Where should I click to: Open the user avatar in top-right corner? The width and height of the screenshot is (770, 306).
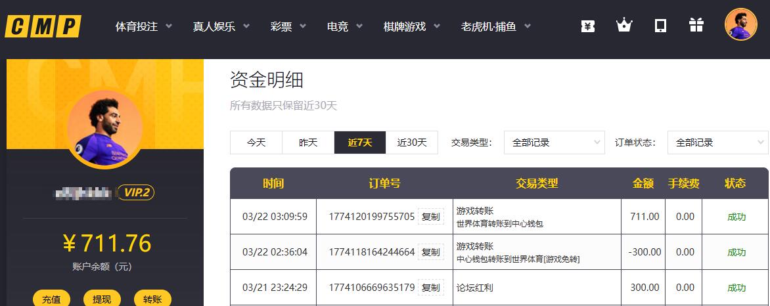pos(740,24)
